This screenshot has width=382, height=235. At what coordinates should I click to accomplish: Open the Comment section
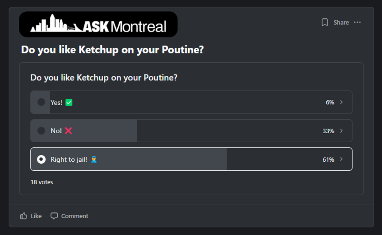(69, 216)
